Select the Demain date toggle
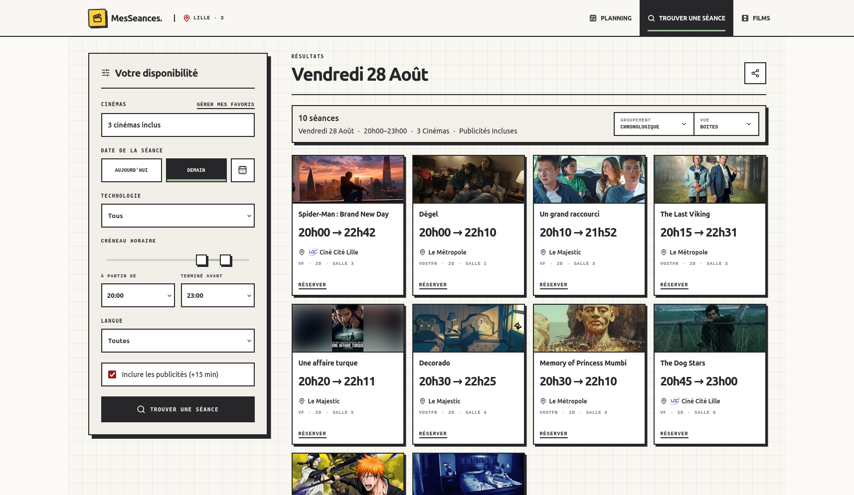Image resolution: width=854 pixels, height=495 pixels. coord(196,170)
